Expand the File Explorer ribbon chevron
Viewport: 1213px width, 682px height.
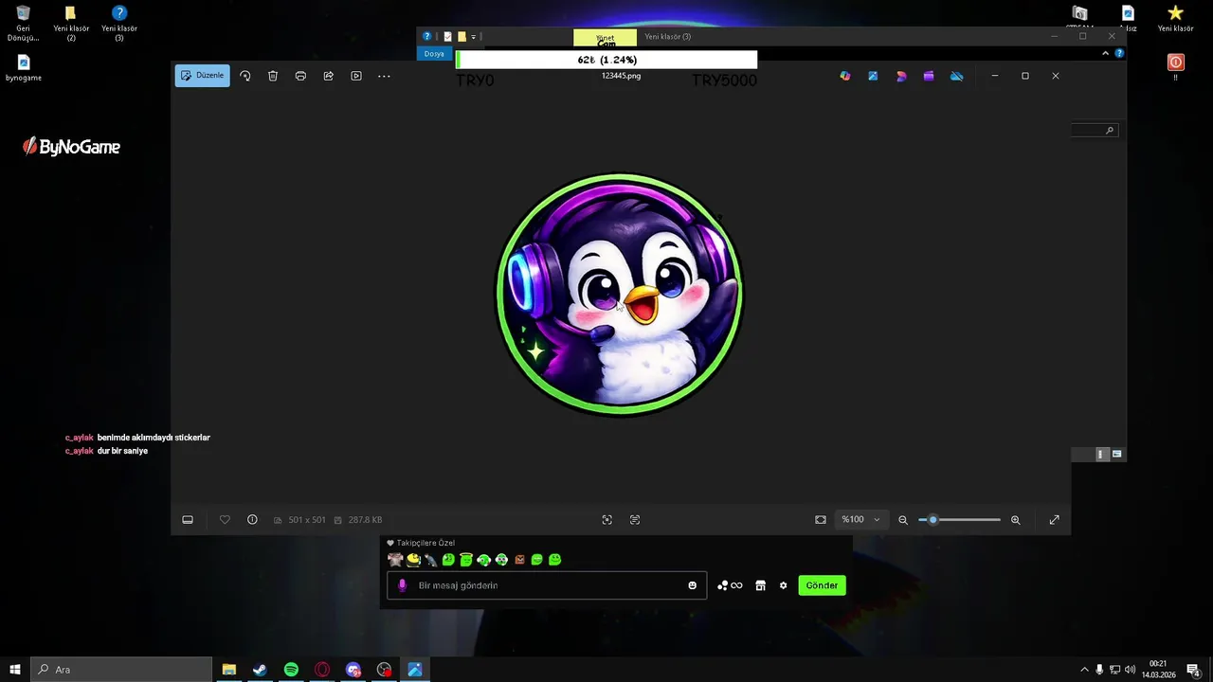click(1105, 54)
